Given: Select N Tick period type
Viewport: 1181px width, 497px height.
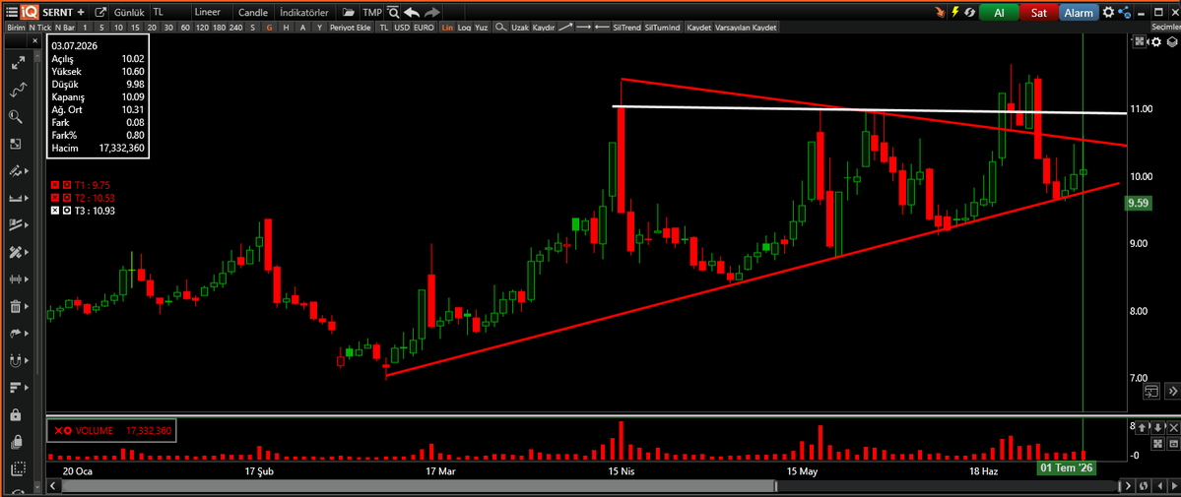Looking at the screenshot, I should (40, 28).
